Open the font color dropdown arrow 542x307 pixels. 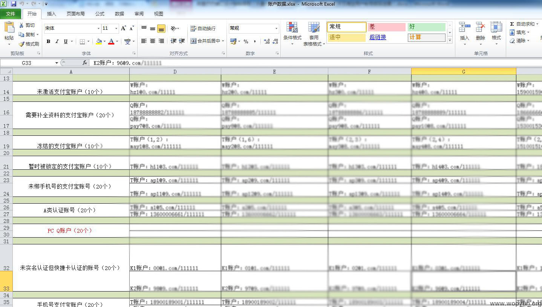117,41
